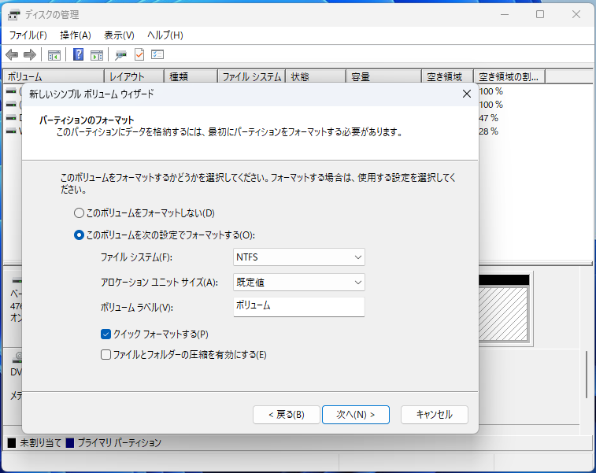Open the ヘルプ(H) menu
Viewport: 596px width, 473px height.
tap(165, 35)
